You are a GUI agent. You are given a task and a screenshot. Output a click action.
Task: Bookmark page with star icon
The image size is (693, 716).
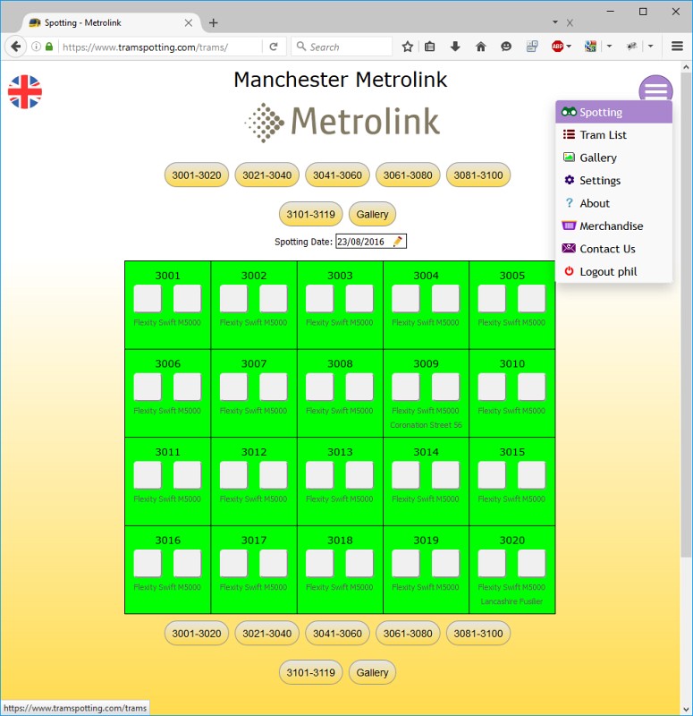coord(408,47)
